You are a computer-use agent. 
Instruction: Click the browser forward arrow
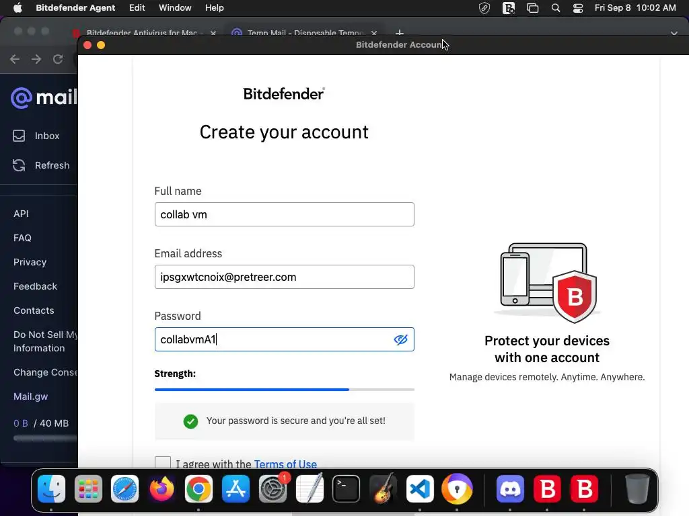(36, 59)
